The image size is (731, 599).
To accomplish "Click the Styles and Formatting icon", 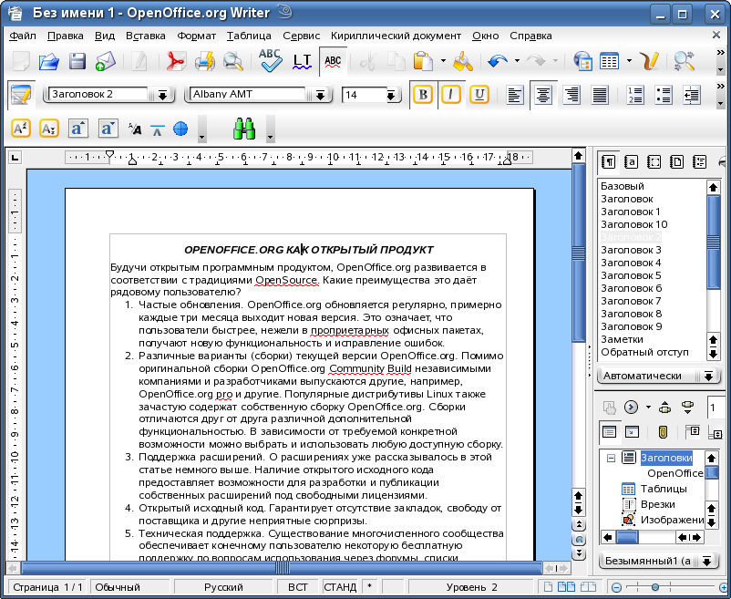I will click(21, 95).
